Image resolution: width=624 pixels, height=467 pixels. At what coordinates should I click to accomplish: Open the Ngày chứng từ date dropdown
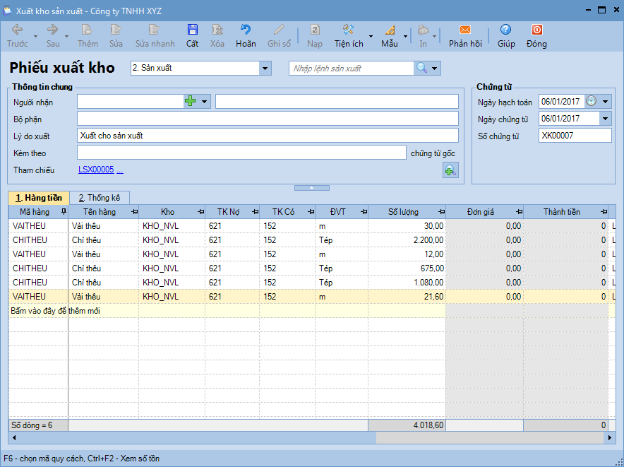pos(605,119)
